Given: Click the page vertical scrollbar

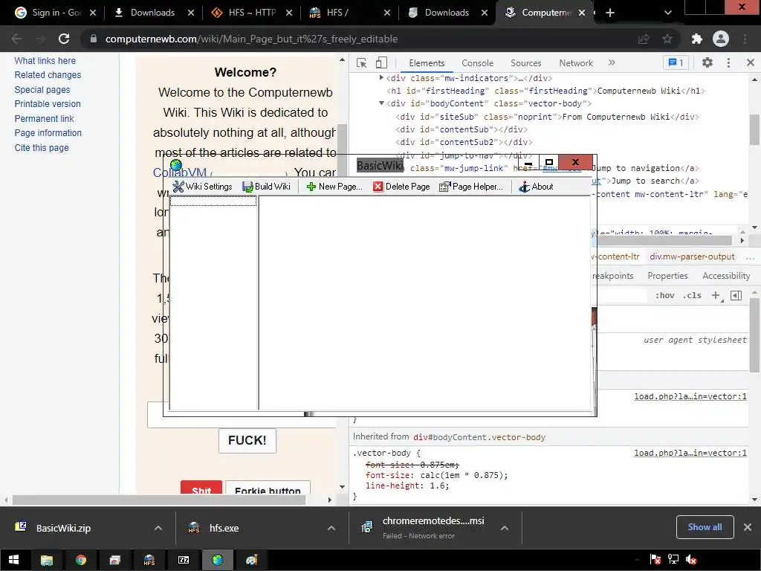Looking at the screenshot, I should tap(342, 274).
